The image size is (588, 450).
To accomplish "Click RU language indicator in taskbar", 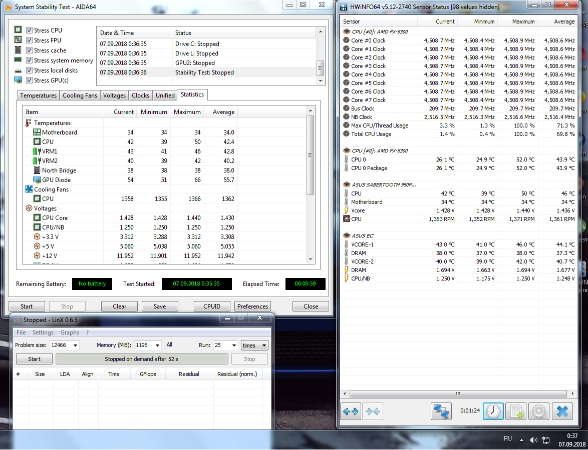I will tap(508, 438).
